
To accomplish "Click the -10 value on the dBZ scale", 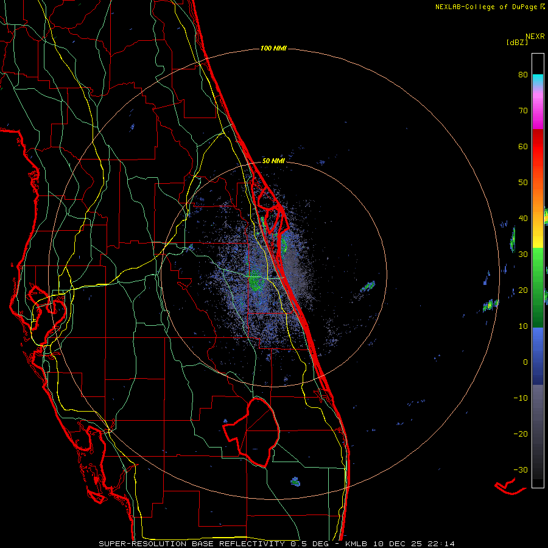I will (x=521, y=398).
